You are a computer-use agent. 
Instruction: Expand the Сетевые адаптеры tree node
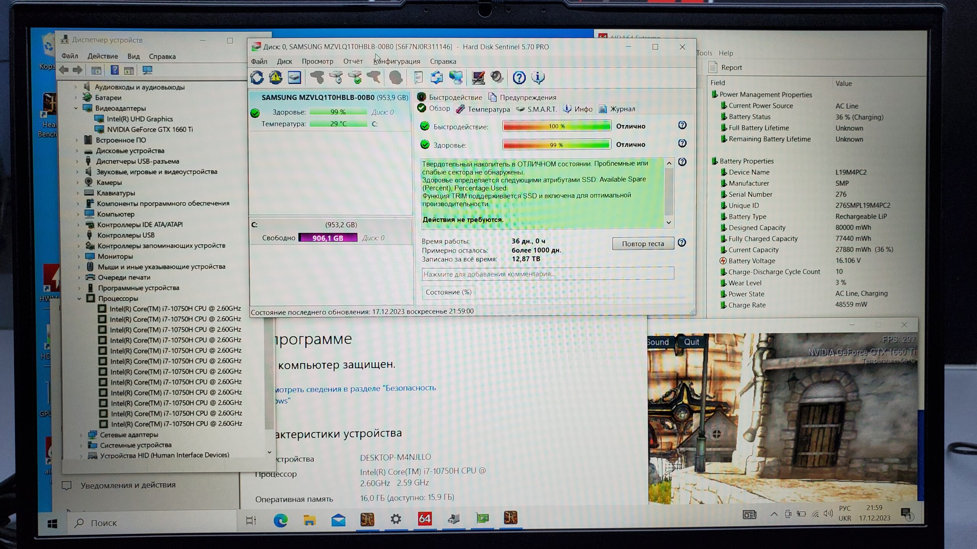pos(81,435)
